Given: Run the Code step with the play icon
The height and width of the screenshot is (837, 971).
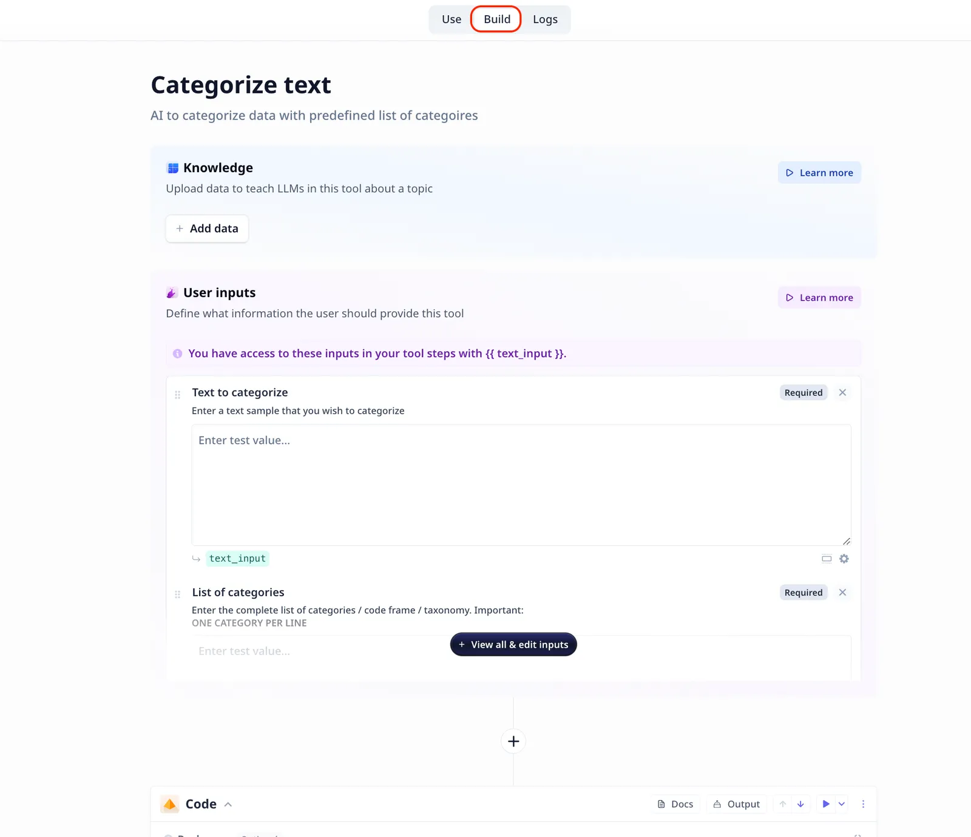Looking at the screenshot, I should pyautogui.click(x=826, y=804).
